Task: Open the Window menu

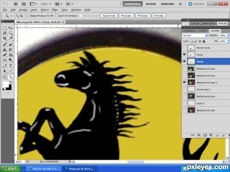Action: pyautogui.click(x=76, y=10)
